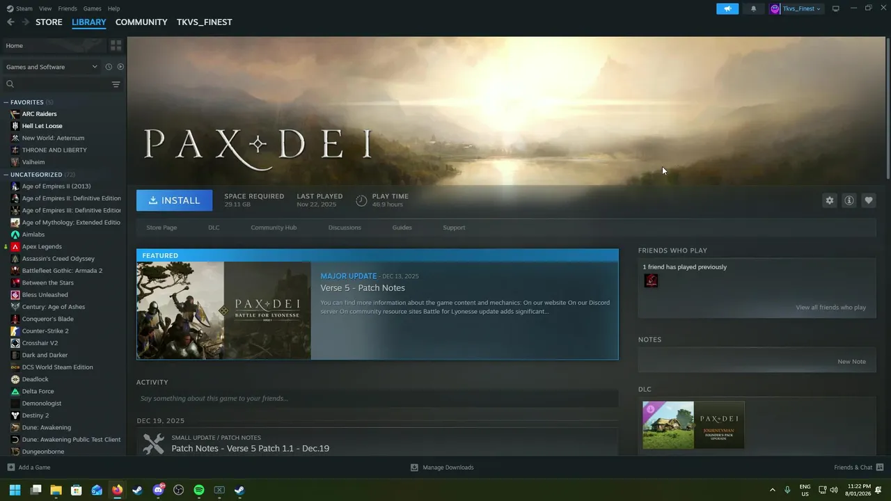Open Library Home button
Image resolution: width=891 pixels, height=501 pixels.
pos(54,45)
